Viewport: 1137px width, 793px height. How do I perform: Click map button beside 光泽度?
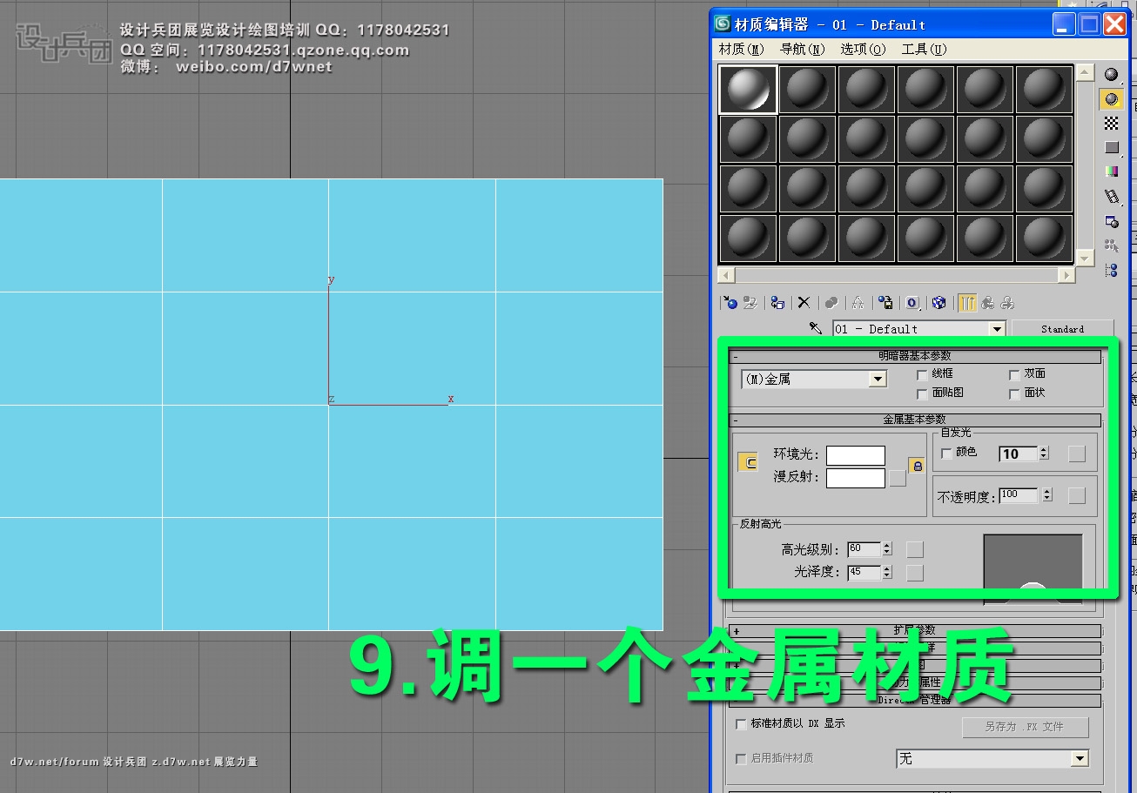914,572
